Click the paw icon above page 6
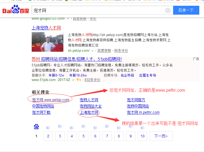This screenshot has width=204, height=152. (95, 128)
